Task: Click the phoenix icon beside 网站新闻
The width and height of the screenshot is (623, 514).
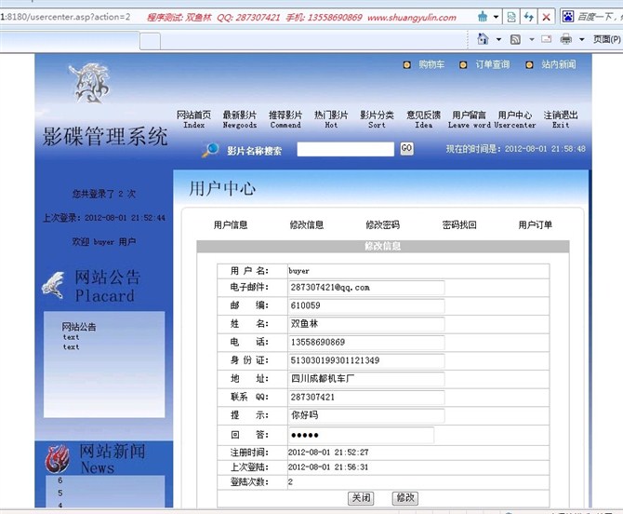Action: click(58, 459)
